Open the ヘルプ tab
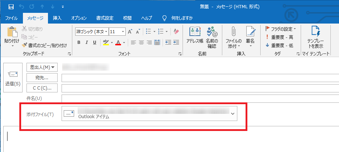339x152 pixels. [146, 18]
